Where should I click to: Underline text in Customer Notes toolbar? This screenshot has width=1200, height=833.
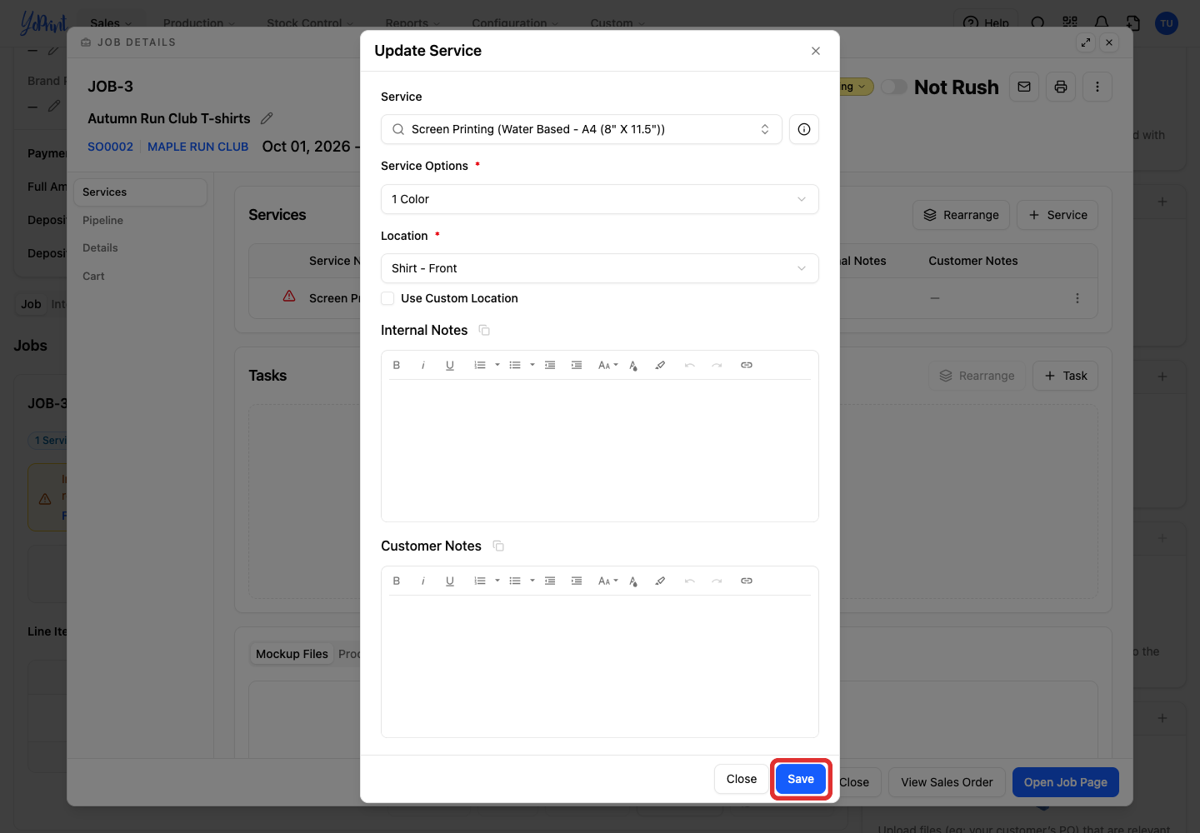[450, 581]
